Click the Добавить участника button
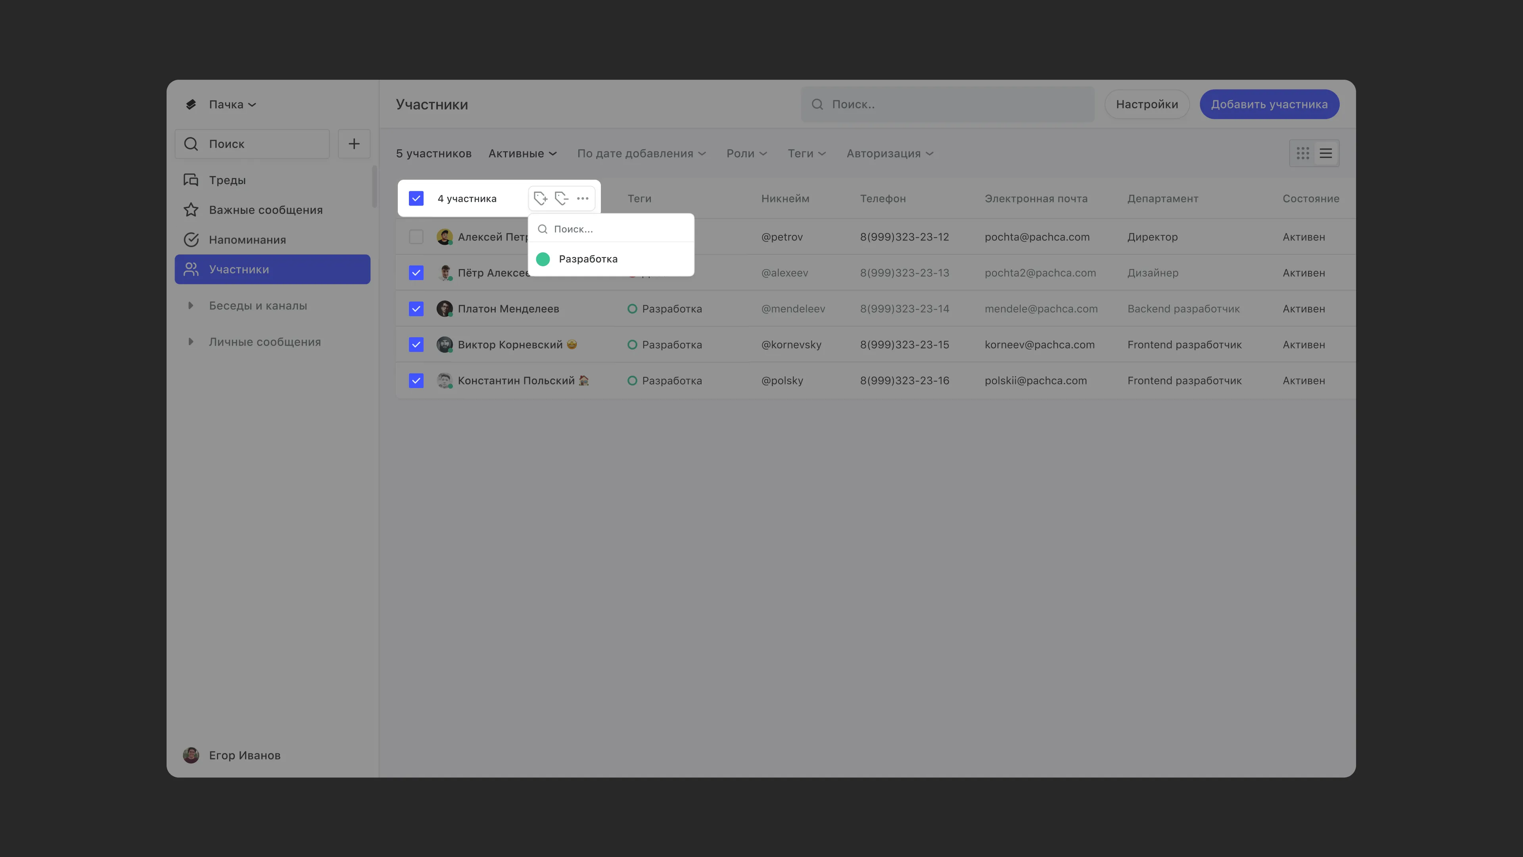The image size is (1523, 857). (1269, 105)
